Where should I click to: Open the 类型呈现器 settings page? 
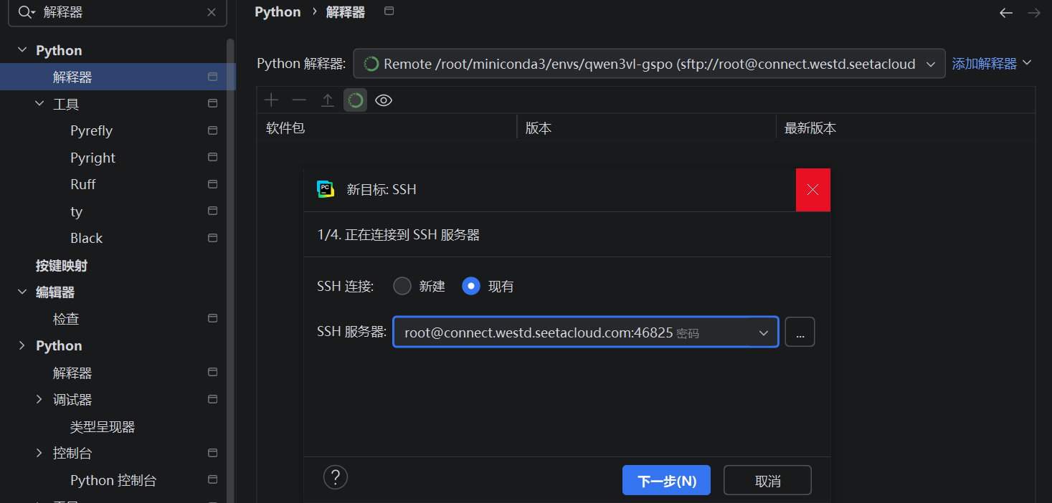pos(103,426)
